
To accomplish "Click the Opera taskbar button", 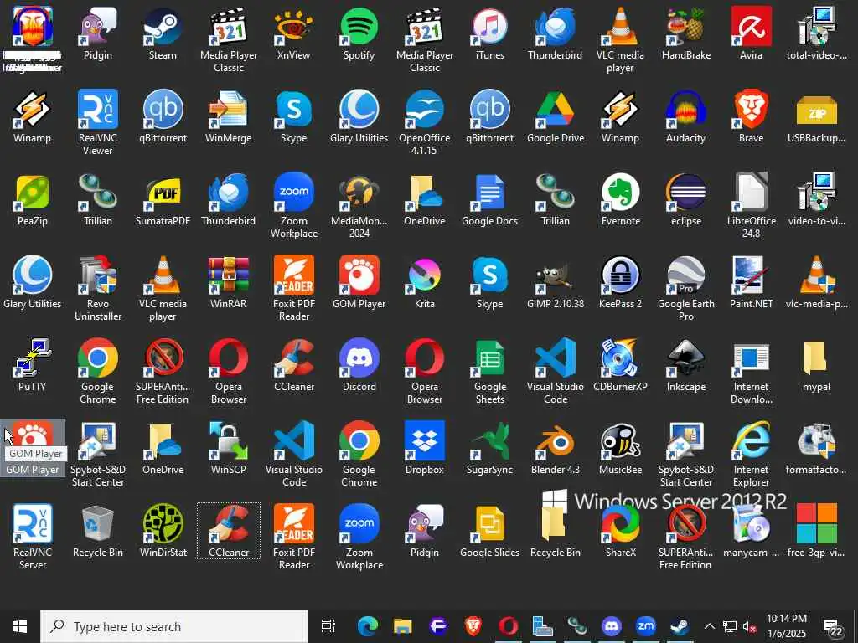I will click(x=508, y=626).
